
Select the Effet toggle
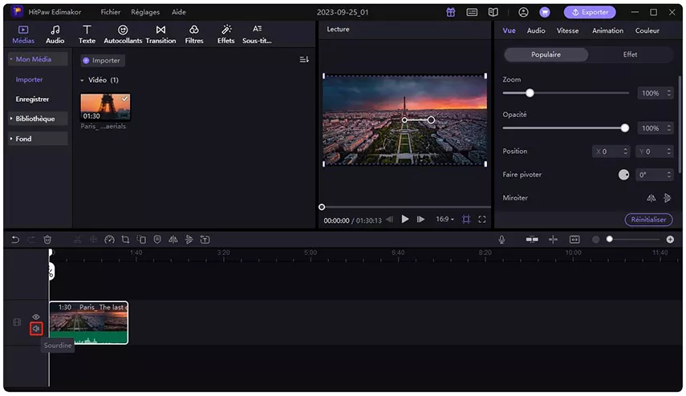pyautogui.click(x=630, y=55)
